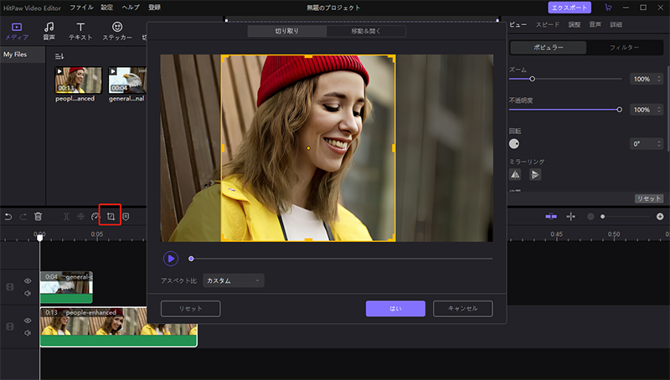
Task: Click the marker badge icon
Action: click(x=126, y=217)
